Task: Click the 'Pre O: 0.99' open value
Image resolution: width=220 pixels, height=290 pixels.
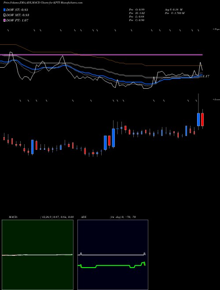Action: pyautogui.click(x=137, y=9)
